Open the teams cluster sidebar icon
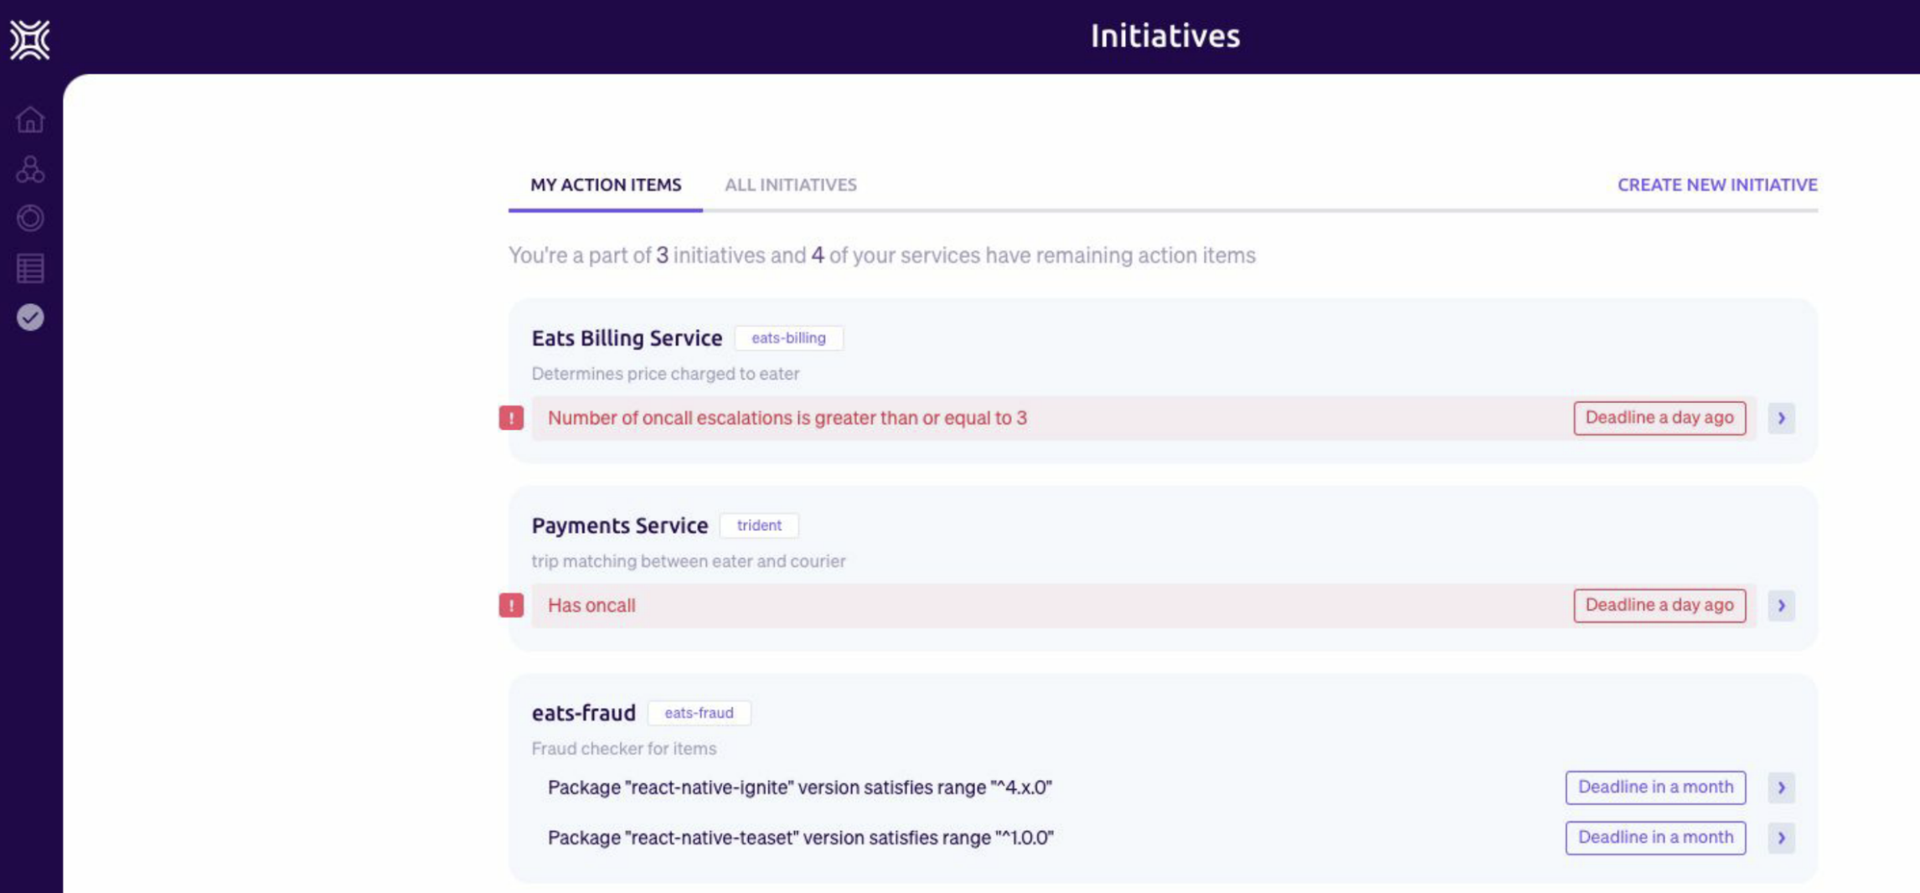Screen dimensions: 1920x893 pyautogui.click(x=30, y=169)
